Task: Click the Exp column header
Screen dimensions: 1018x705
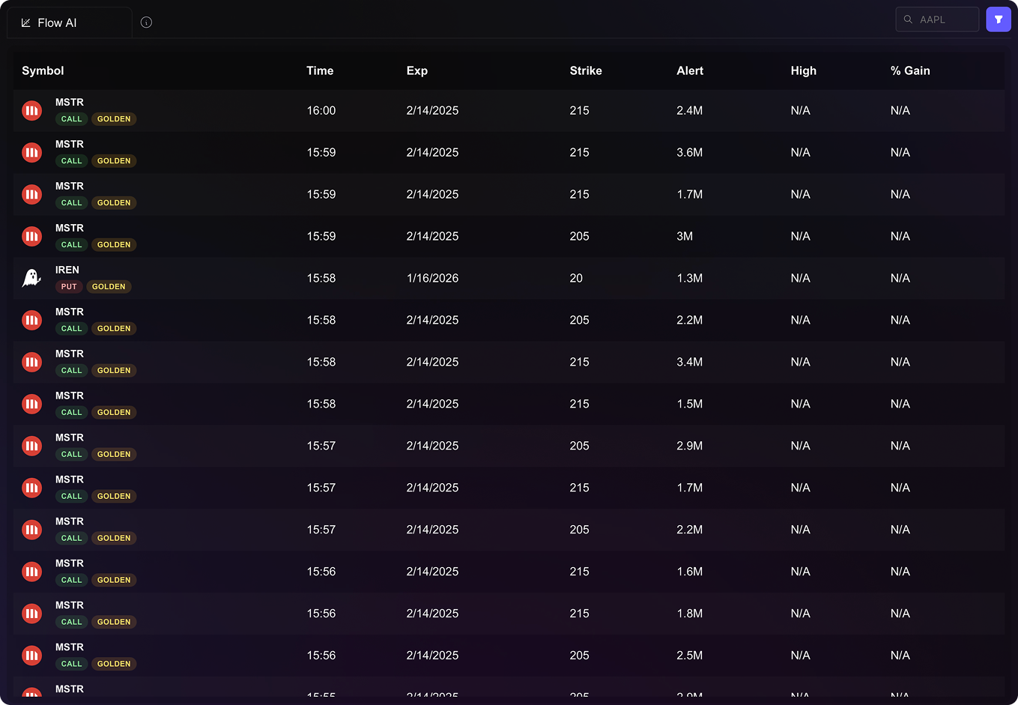Action: (x=416, y=70)
